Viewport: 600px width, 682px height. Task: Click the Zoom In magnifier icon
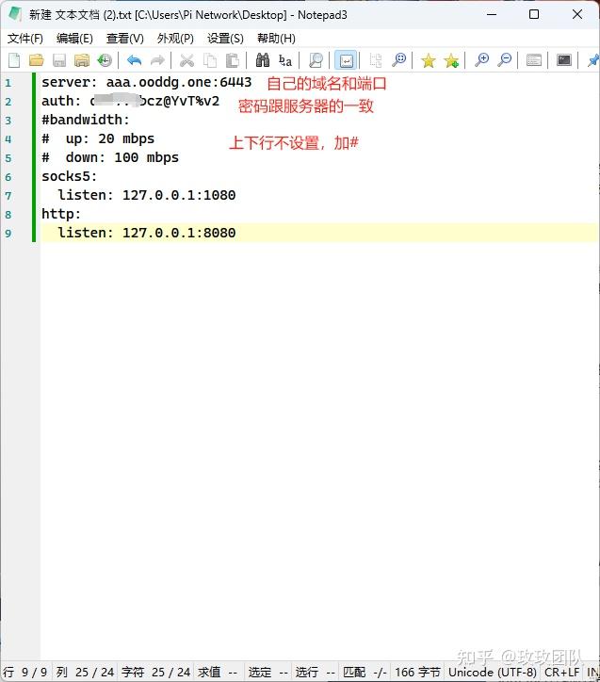482,60
